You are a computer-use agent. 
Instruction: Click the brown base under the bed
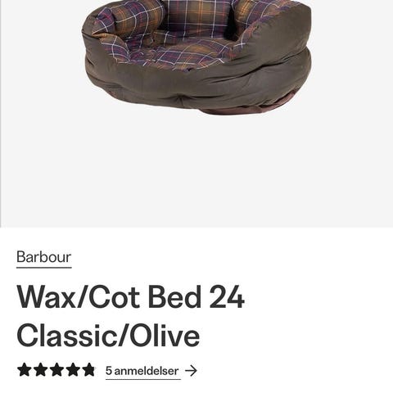click(x=240, y=110)
